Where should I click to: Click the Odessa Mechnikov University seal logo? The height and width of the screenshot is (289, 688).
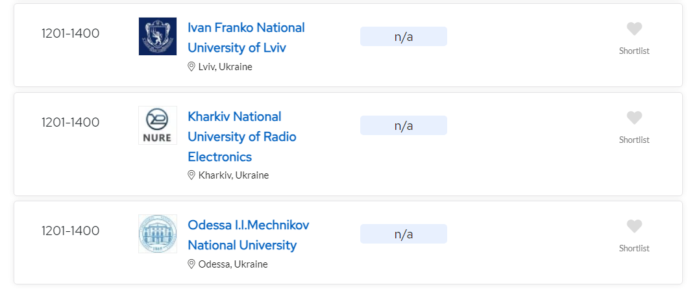(158, 234)
